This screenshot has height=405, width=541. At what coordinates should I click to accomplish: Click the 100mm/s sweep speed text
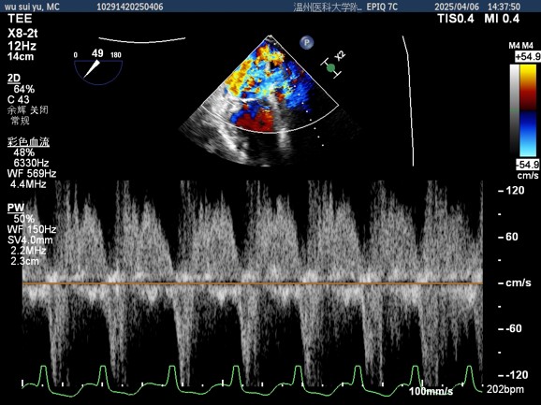click(431, 391)
